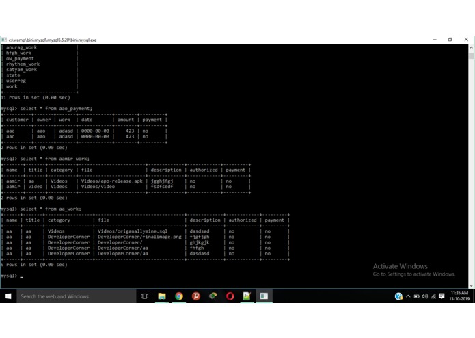Click the console vertical scrollbar thumb
This screenshot has width=475, height=338.
coord(472,56)
